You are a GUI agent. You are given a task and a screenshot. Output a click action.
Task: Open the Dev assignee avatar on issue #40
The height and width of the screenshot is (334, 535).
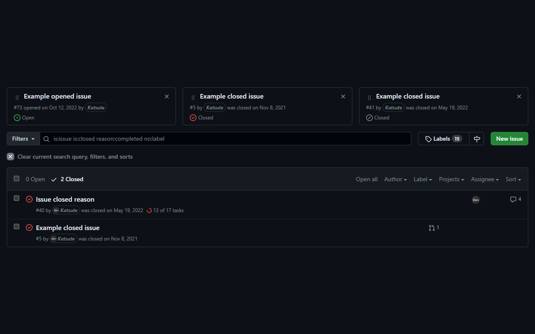click(x=476, y=200)
